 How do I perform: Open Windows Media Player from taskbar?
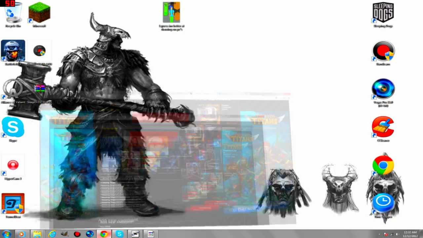[x=22, y=234]
